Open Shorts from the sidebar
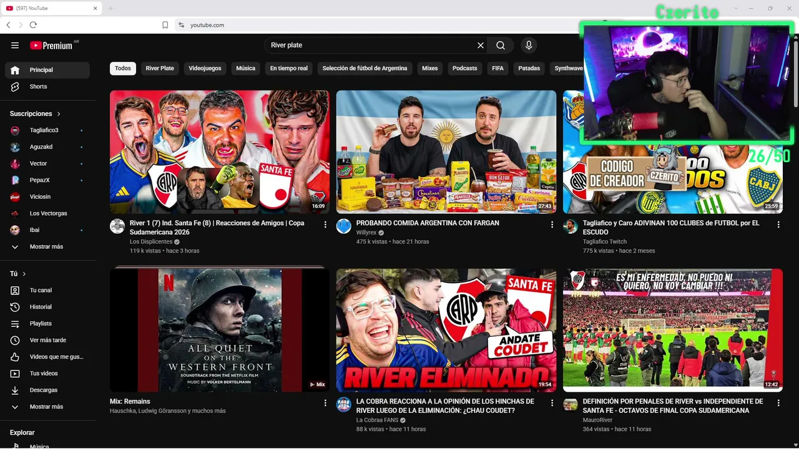799x449 pixels. 47,87
